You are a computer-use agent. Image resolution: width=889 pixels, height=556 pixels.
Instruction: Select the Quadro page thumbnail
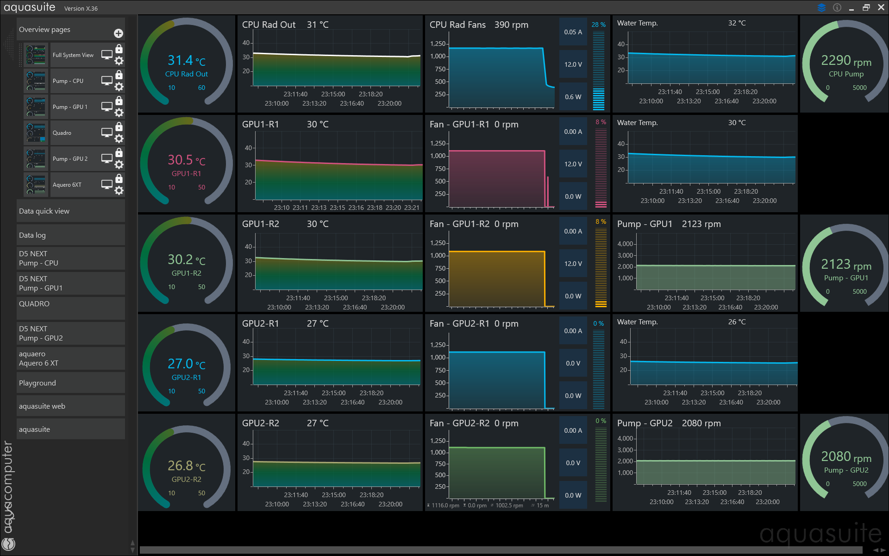click(x=36, y=133)
